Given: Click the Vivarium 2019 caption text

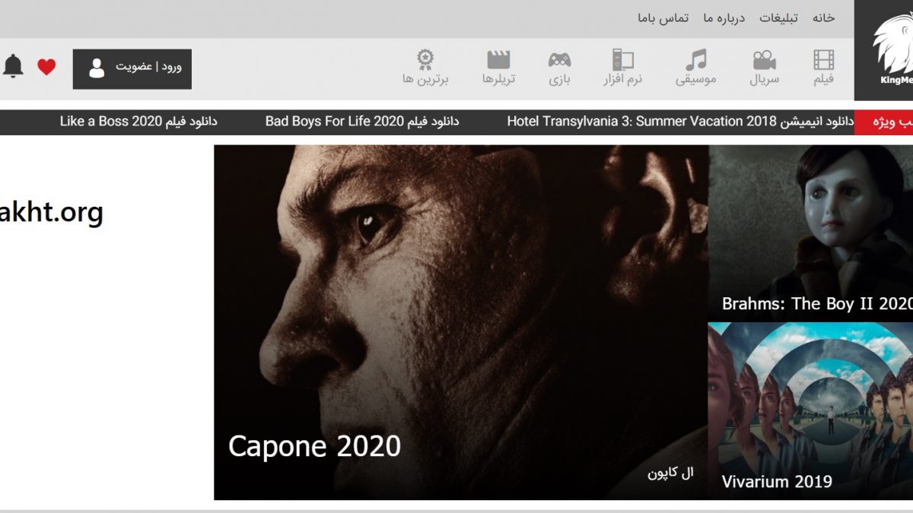Looking at the screenshot, I should [777, 481].
